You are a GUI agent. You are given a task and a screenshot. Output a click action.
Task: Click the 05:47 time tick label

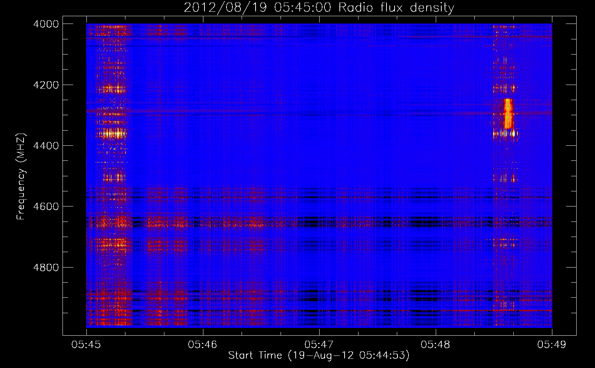click(319, 344)
